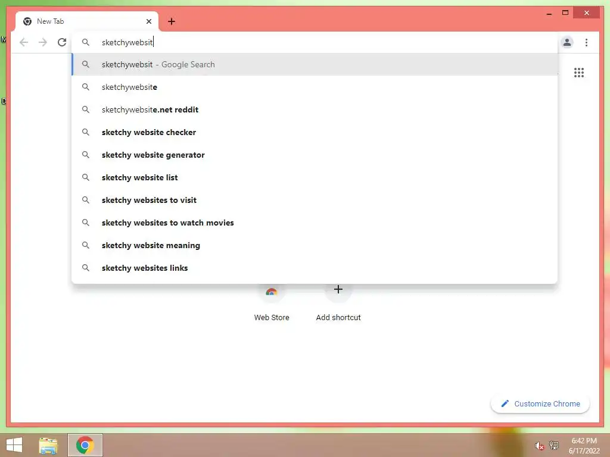The width and height of the screenshot is (610, 457).
Task: Open the Chrome profile avatar menu
Action: 567,42
